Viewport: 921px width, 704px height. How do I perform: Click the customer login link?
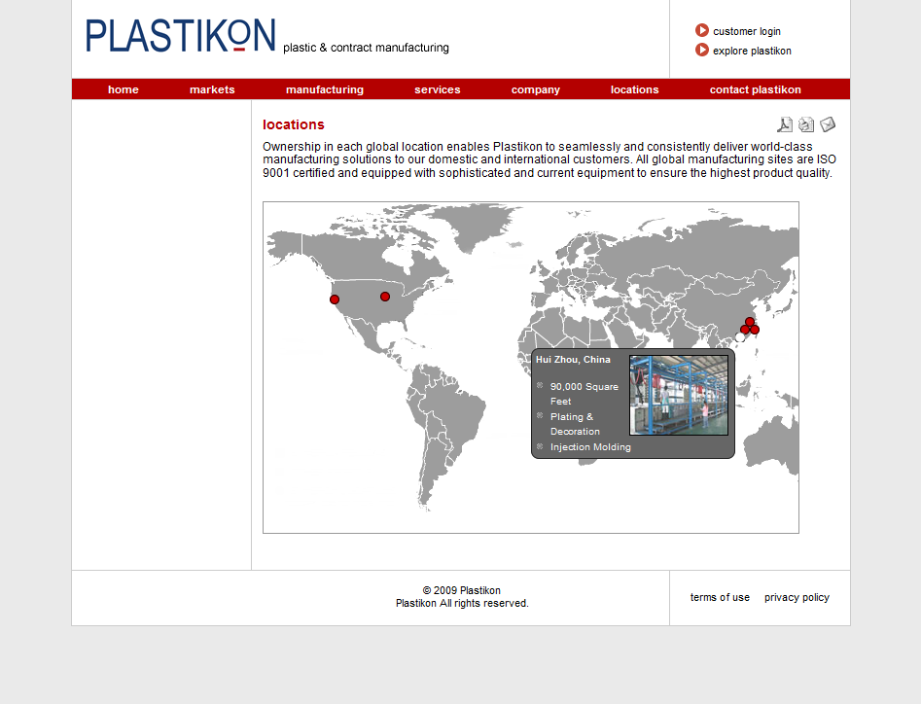click(x=747, y=31)
